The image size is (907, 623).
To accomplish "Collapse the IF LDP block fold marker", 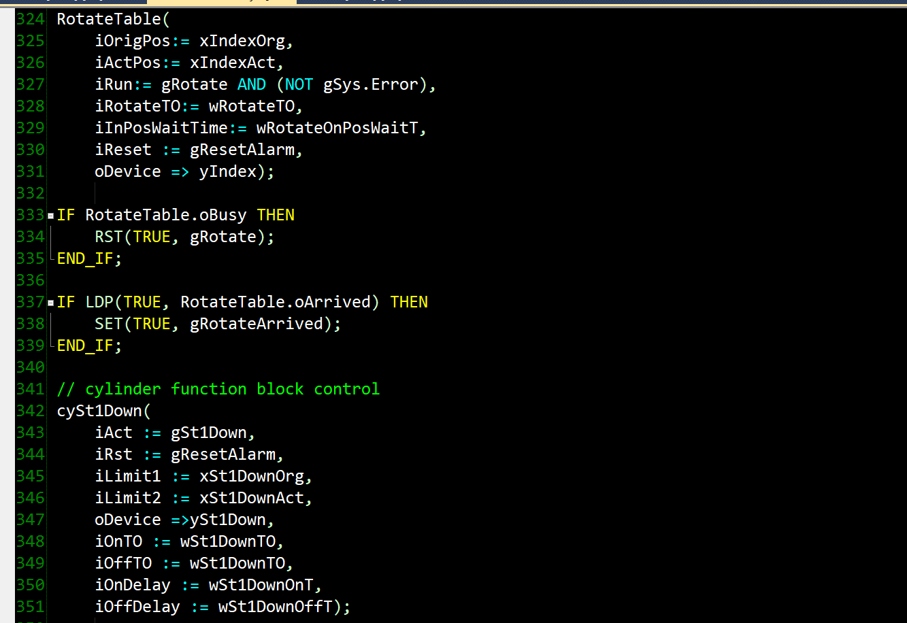I will coord(51,303).
